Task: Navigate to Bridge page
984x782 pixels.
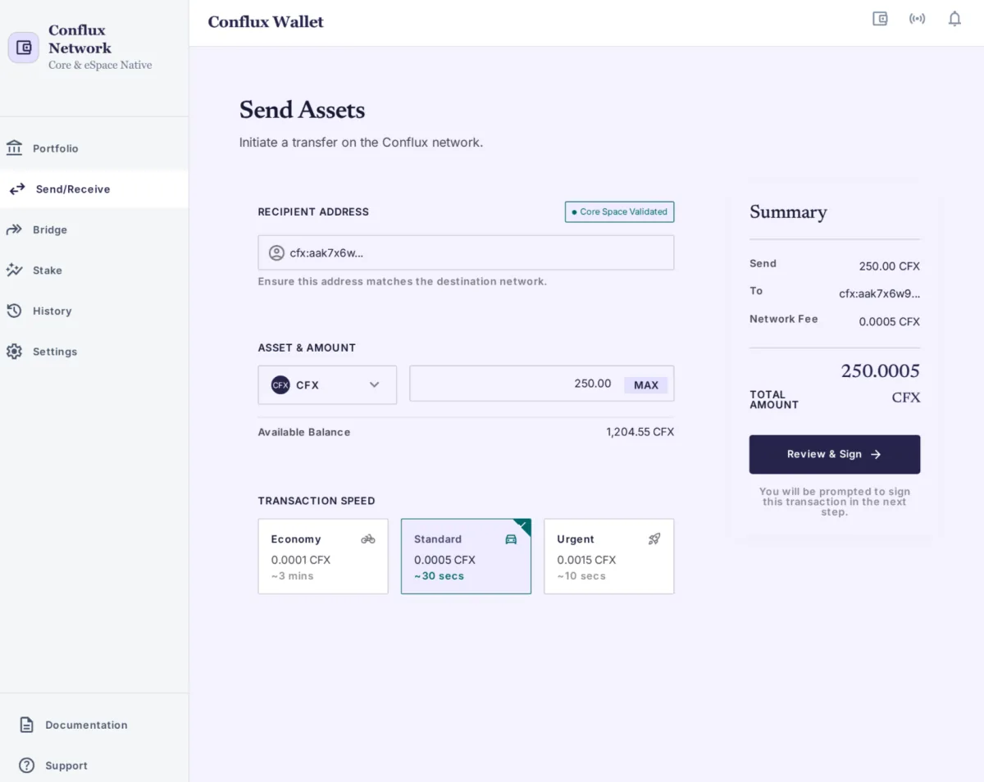Action: point(94,230)
